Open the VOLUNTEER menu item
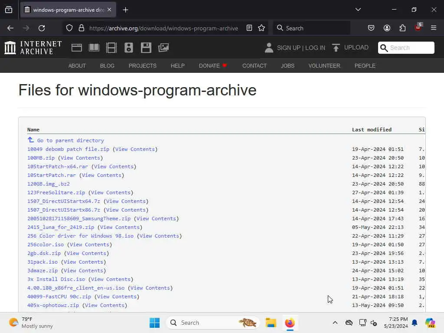 (x=324, y=66)
